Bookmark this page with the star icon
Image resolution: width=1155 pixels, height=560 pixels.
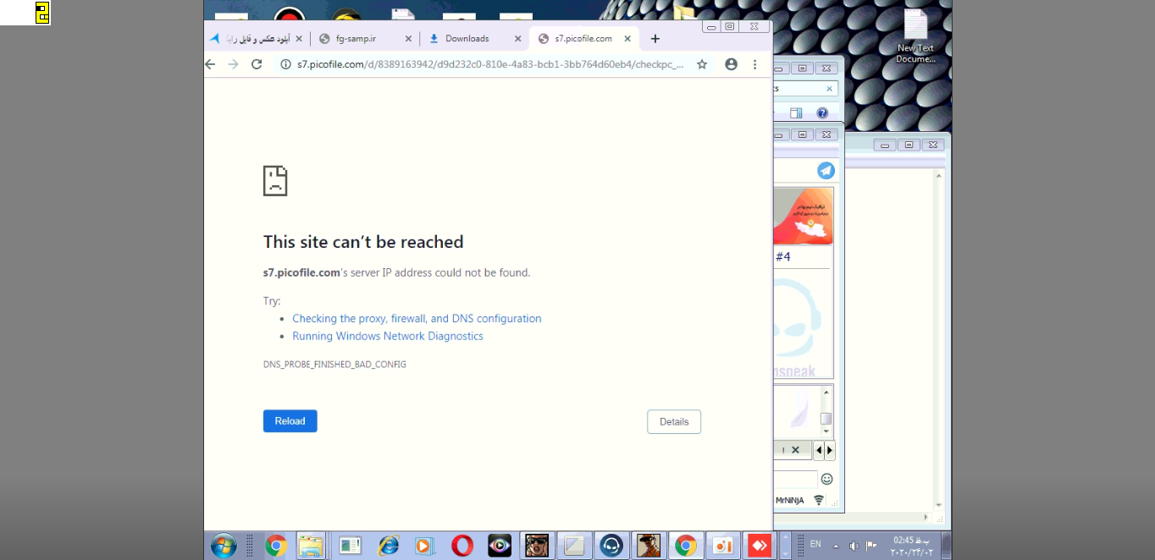tap(702, 64)
